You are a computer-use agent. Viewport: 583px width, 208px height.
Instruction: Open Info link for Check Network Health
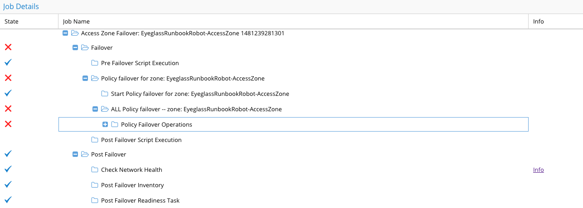click(538, 170)
